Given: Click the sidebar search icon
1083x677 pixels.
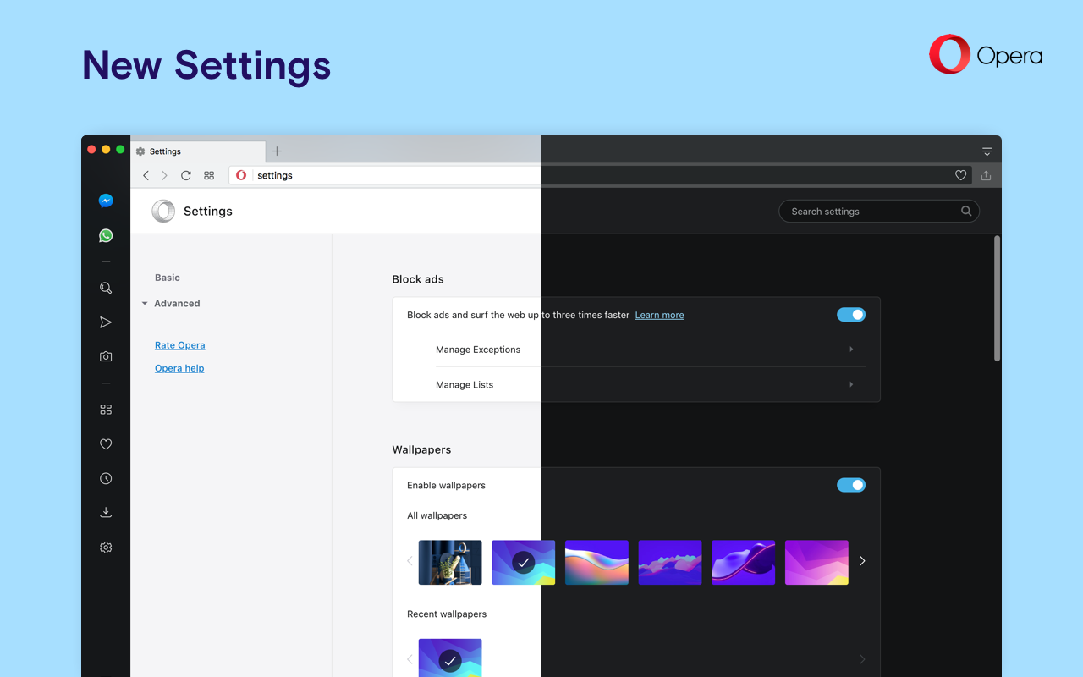Looking at the screenshot, I should coord(106,288).
